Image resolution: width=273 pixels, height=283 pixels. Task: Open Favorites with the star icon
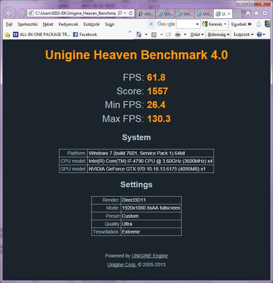coord(256,13)
